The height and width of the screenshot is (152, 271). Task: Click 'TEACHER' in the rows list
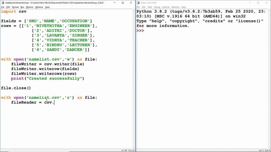80,40
